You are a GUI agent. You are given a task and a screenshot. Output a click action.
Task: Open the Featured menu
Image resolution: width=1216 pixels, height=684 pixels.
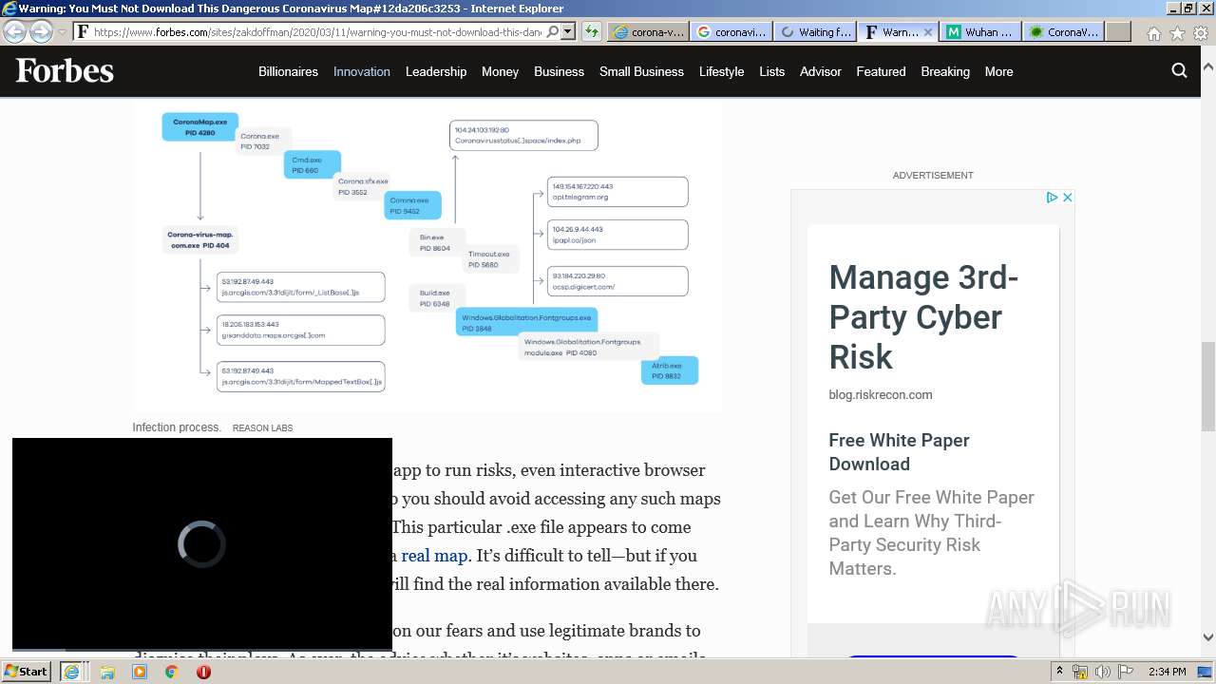pos(881,71)
